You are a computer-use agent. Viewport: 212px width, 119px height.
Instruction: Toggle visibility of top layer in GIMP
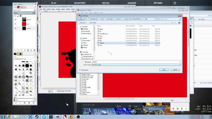click(x=16, y=20)
